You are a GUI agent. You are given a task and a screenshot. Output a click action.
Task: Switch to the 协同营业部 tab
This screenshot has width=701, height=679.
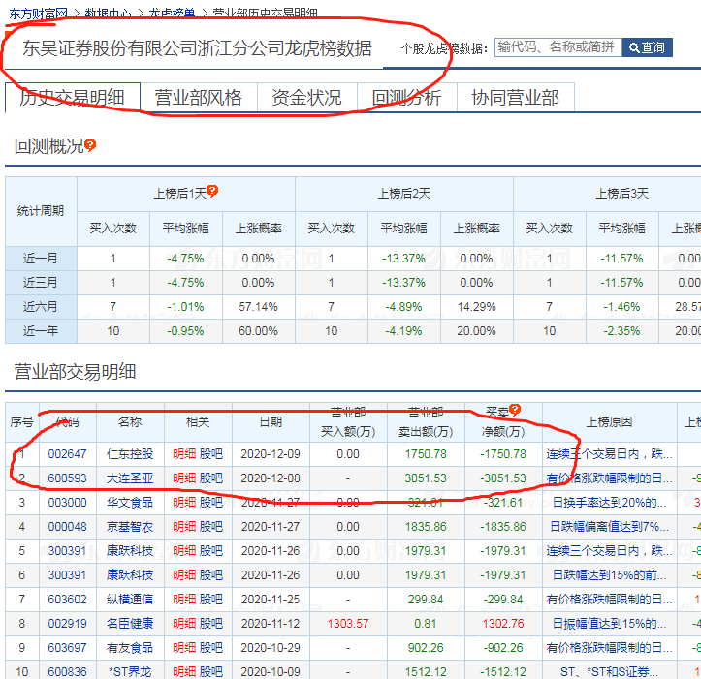point(516,98)
